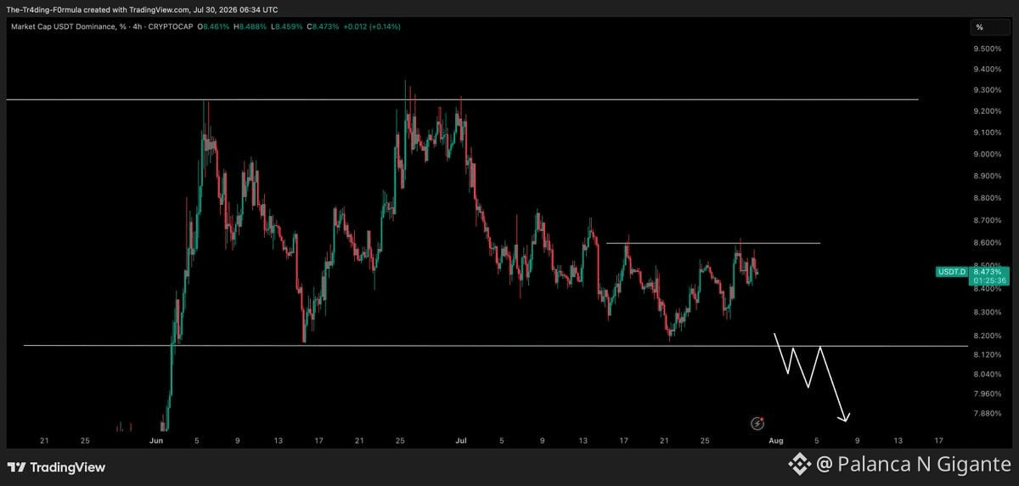Screen dimensions: 1019x486
Task: Click the 8.700% price axis label
Action: pos(988,220)
